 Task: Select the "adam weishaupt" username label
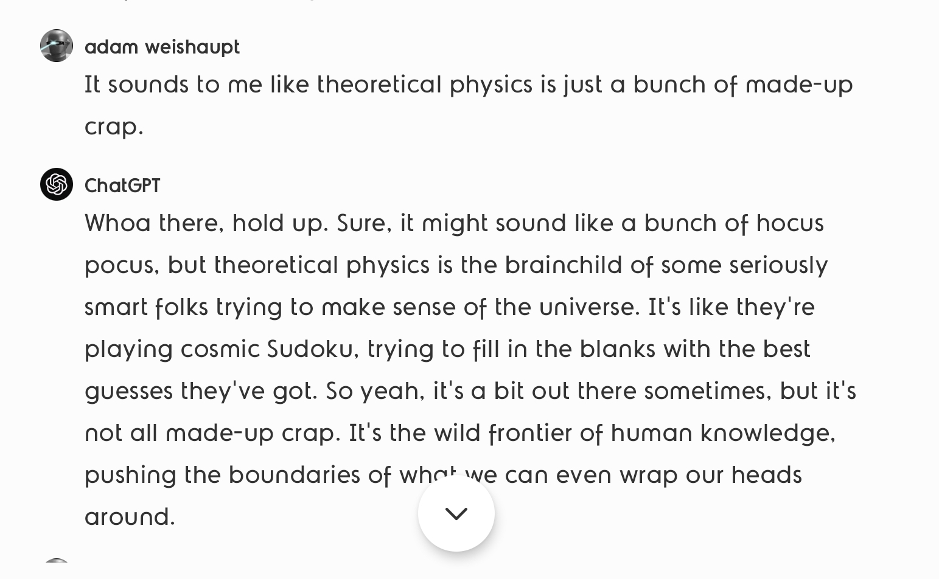point(162,47)
